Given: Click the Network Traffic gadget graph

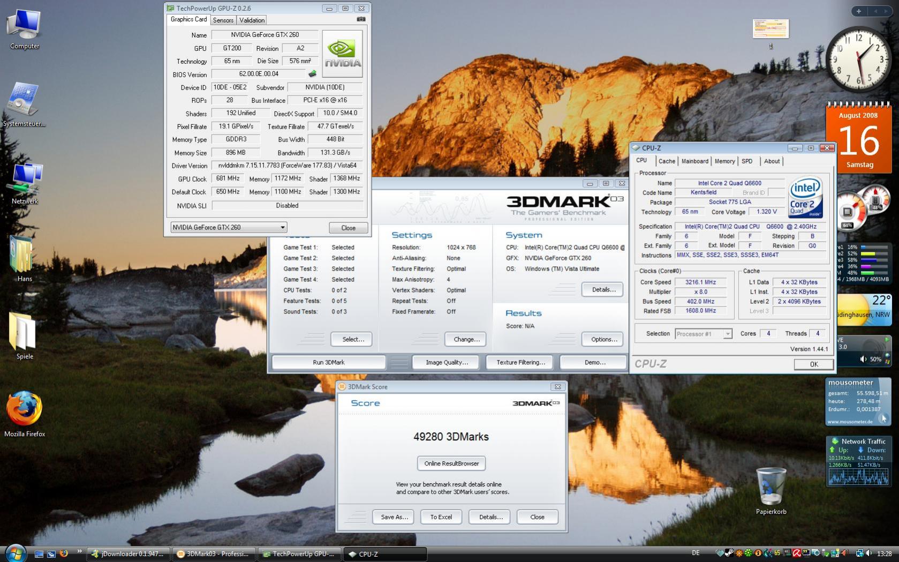Looking at the screenshot, I should pos(858,476).
